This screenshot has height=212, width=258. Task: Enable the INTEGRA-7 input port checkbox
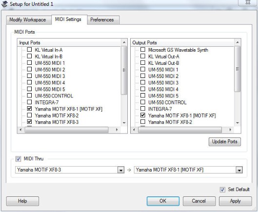click(x=29, y=102)
